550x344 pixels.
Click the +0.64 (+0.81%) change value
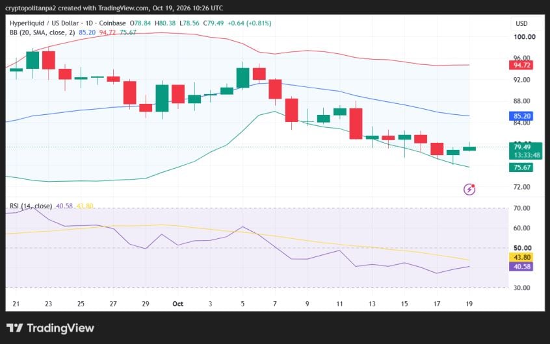pyautogui.click(x=250, y=23)
